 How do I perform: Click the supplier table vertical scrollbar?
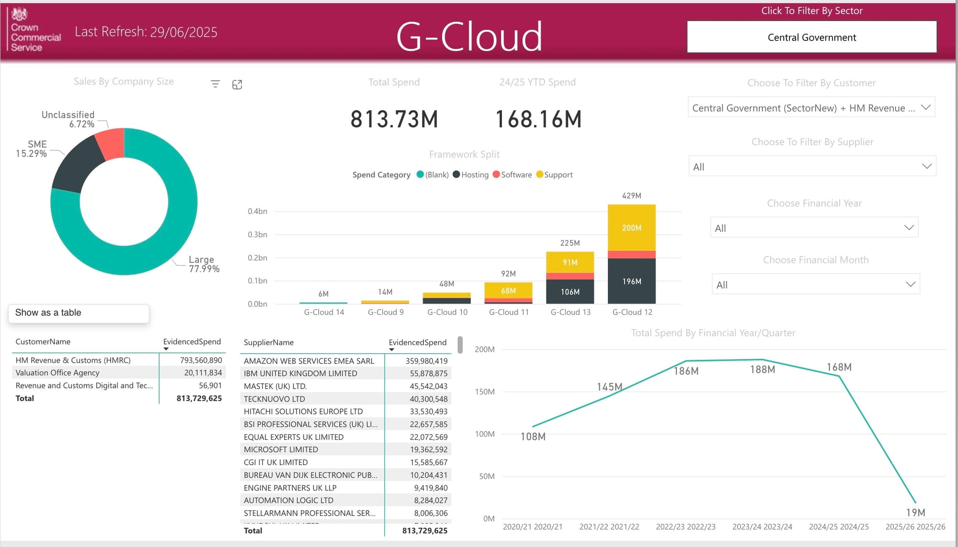pyautogui.click(x=460, y=345)
